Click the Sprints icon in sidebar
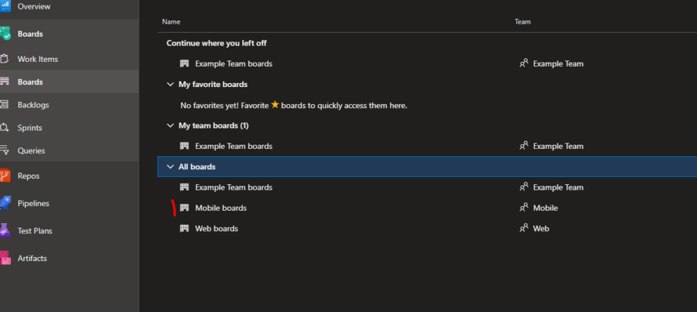Image resolution: width=697 pixels, height=312 pixels. click(4, 128)
